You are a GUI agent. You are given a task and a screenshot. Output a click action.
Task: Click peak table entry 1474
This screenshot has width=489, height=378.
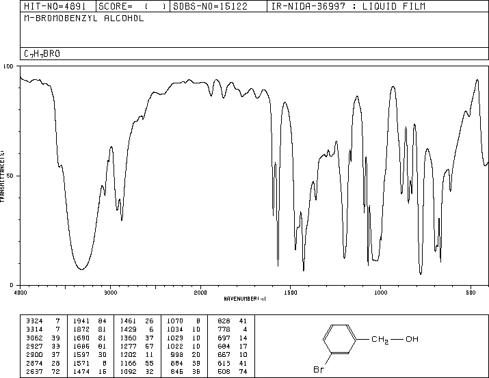81,371
